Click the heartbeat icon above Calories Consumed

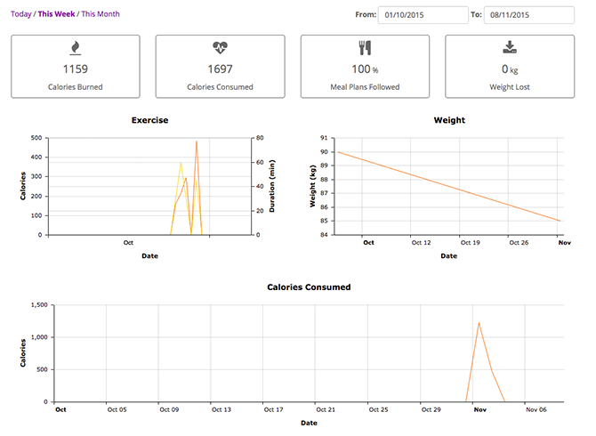coord(220,47)
